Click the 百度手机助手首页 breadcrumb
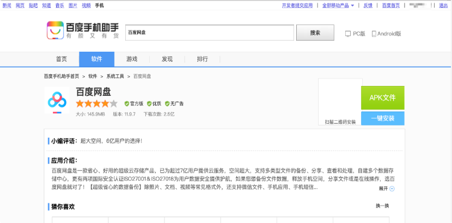The image size is (452, 223). (x=62, y=76)
